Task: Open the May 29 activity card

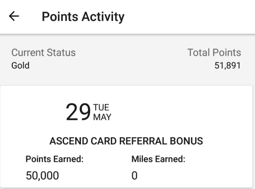Action: [x=127, y=135]
